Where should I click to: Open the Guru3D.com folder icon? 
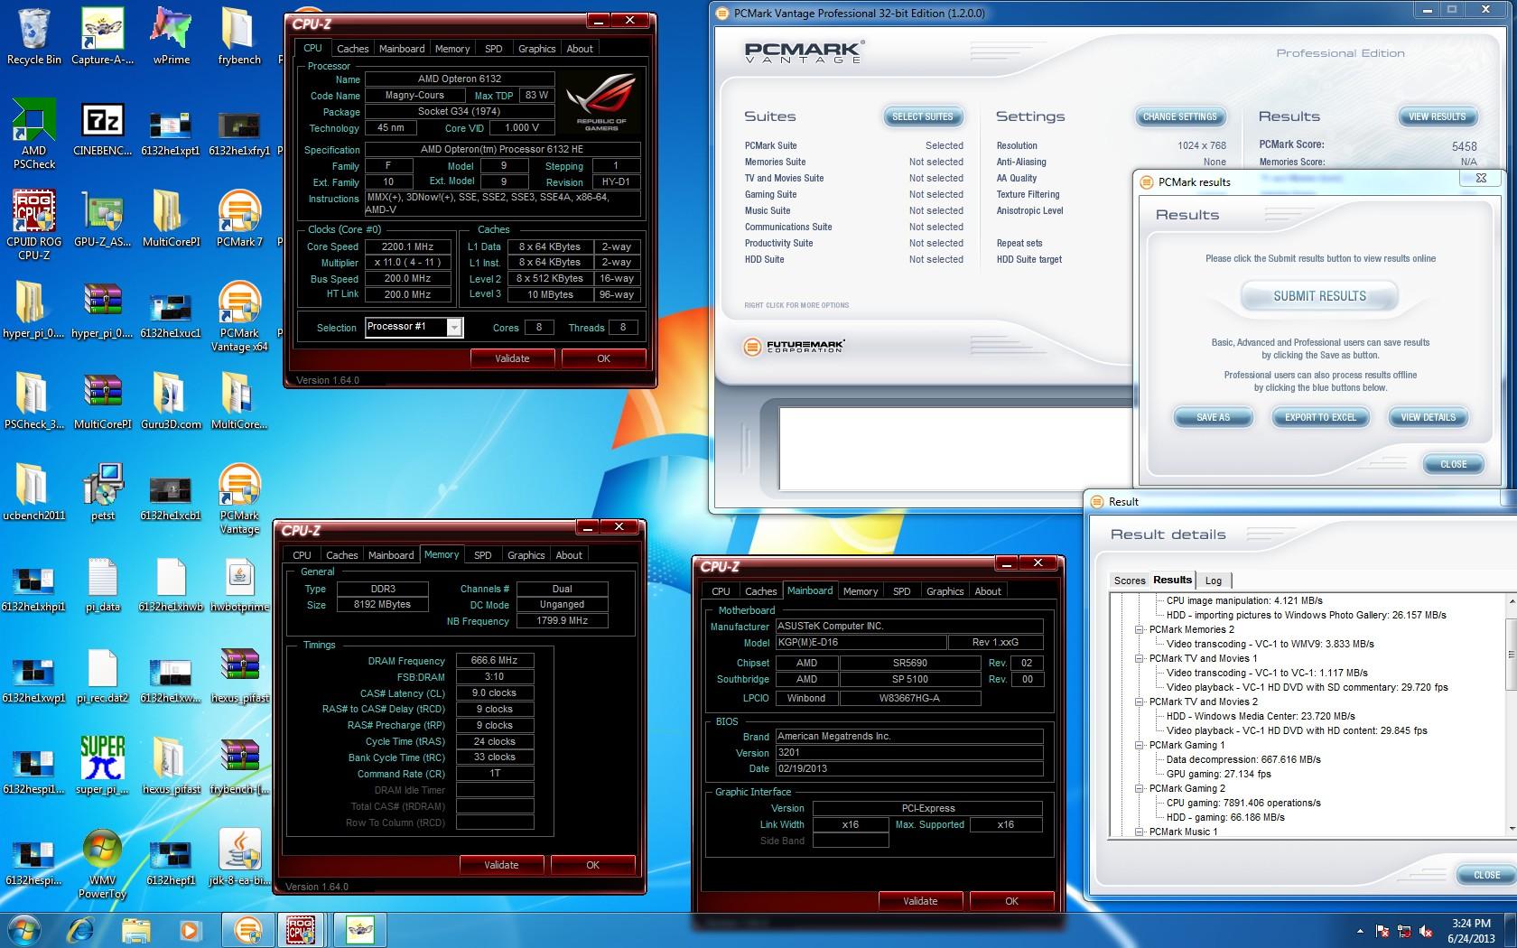171,402
